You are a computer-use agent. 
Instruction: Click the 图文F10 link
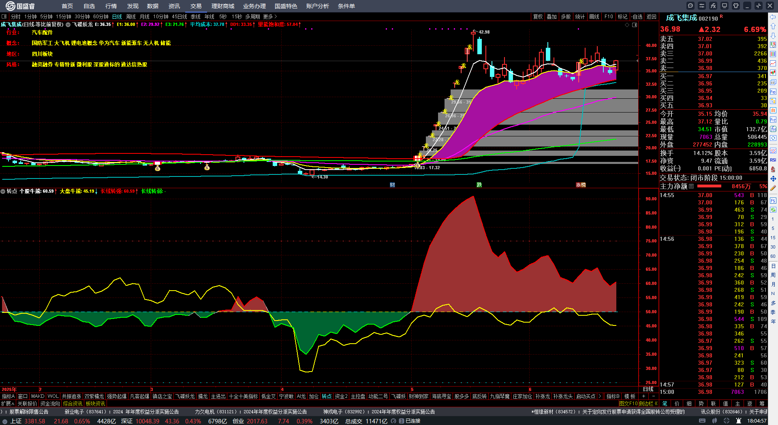(628, 404)
